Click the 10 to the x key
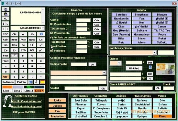The image size is (178, 121). click(x=32, y=45)
